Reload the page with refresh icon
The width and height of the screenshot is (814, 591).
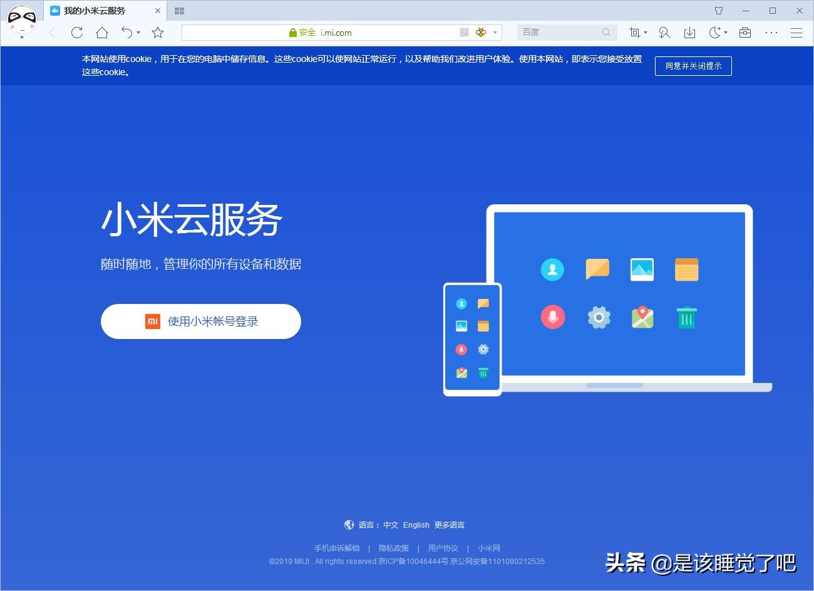[x=77, y=33]
